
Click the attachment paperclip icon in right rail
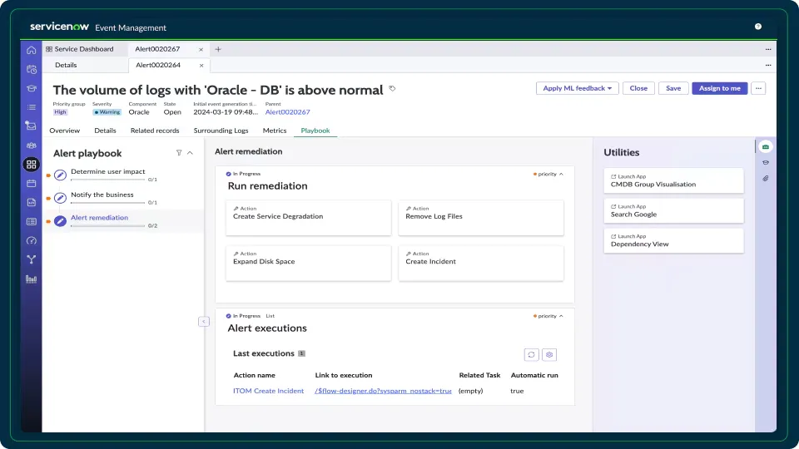tap(766, 179)
